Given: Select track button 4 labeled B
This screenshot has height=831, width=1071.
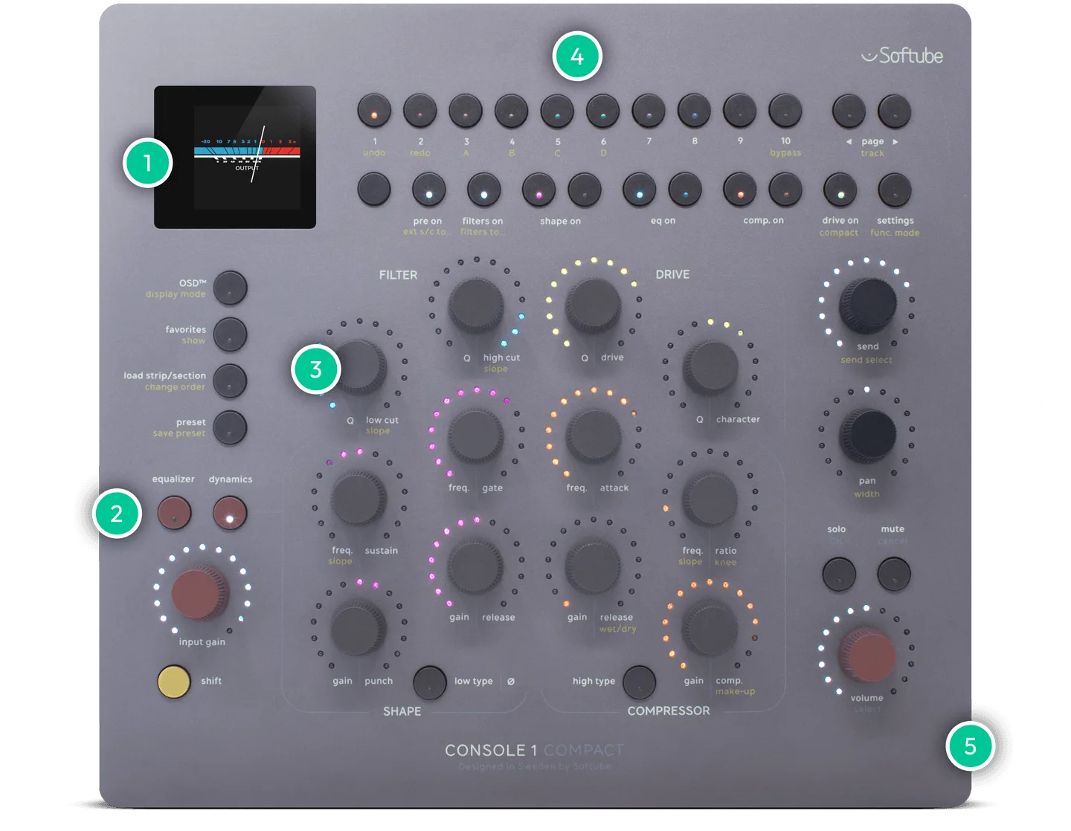Looking at the screenshot, I should pyautogui.click(x=511, y=111).
